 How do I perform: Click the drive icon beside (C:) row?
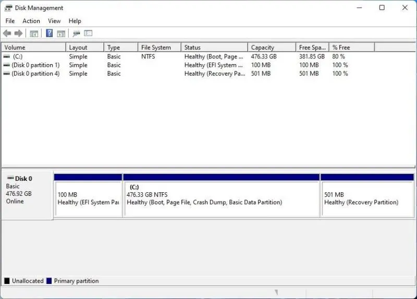tap(7, 56)
